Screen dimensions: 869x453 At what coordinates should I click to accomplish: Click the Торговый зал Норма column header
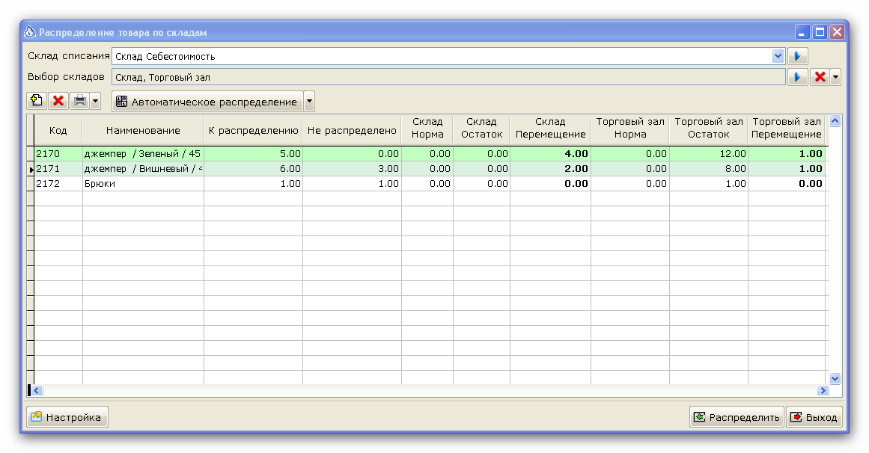630,128
